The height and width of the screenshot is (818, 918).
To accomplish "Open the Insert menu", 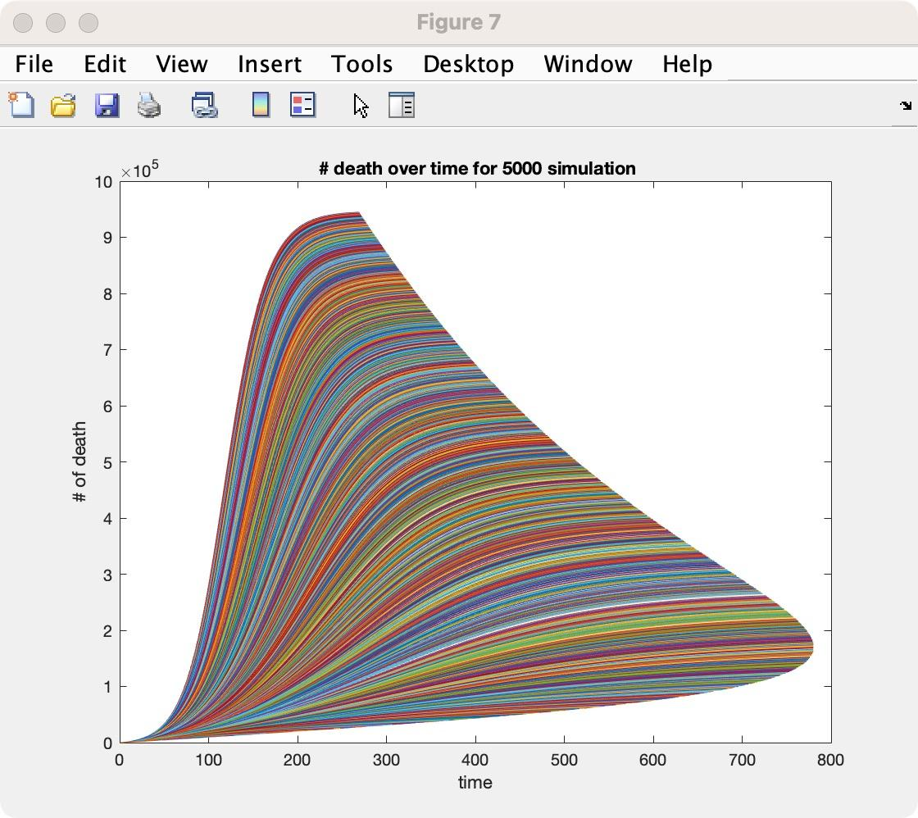I will point(270,64).
